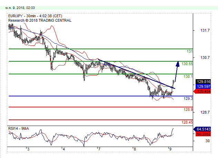Screen dimensions: 218x158
Task: Click the red 128.45 support label
Action: click(x=187, y=122)
